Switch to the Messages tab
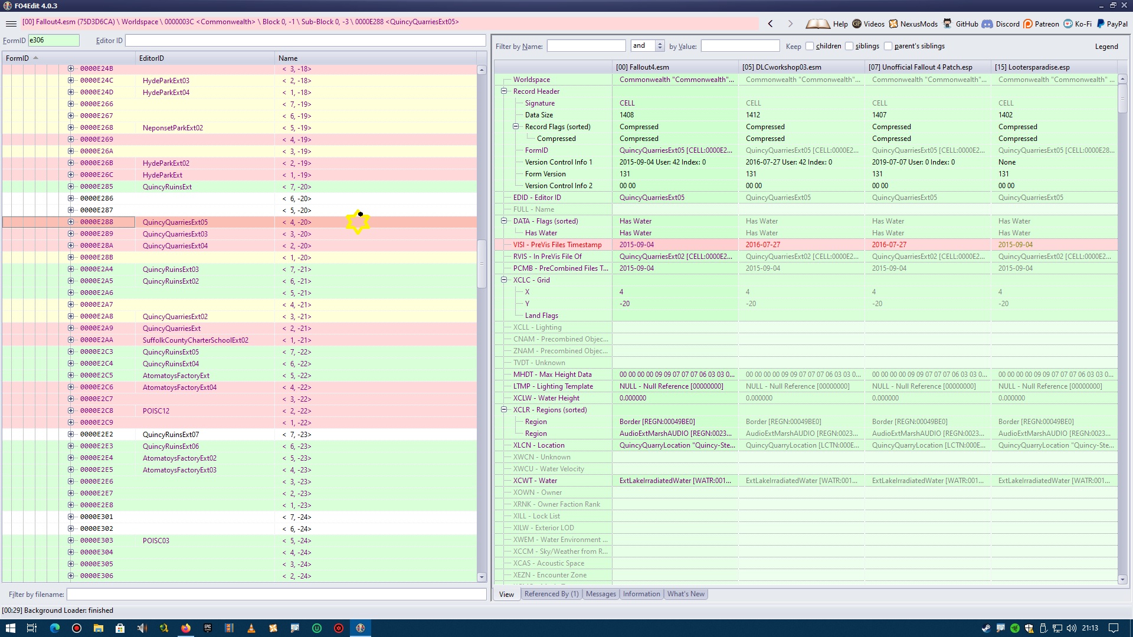1133x637 pixels. (601, 594)
